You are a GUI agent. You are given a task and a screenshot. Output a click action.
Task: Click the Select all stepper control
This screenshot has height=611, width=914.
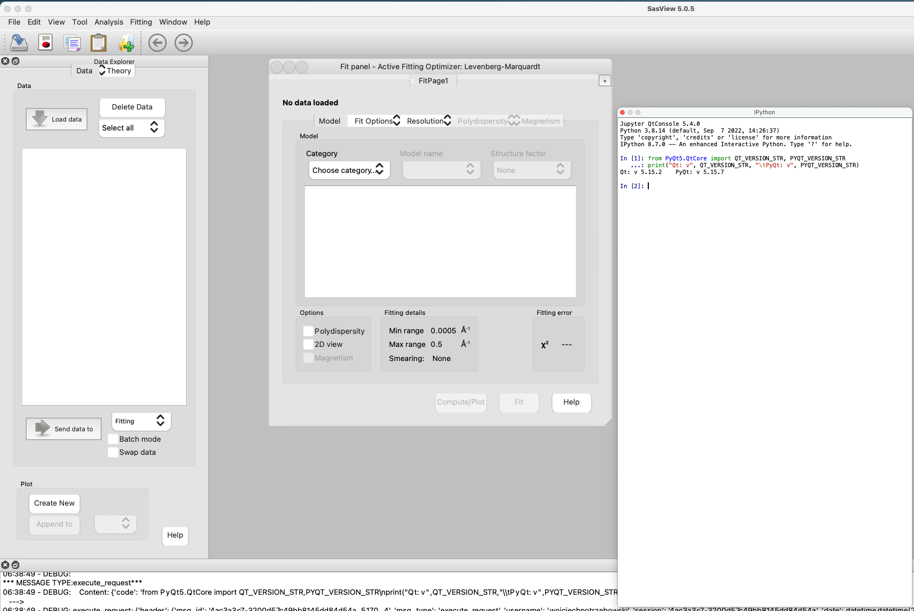tap(154, 127)
